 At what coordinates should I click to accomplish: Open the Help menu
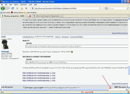pyautogui.click(x=36, y=5)
